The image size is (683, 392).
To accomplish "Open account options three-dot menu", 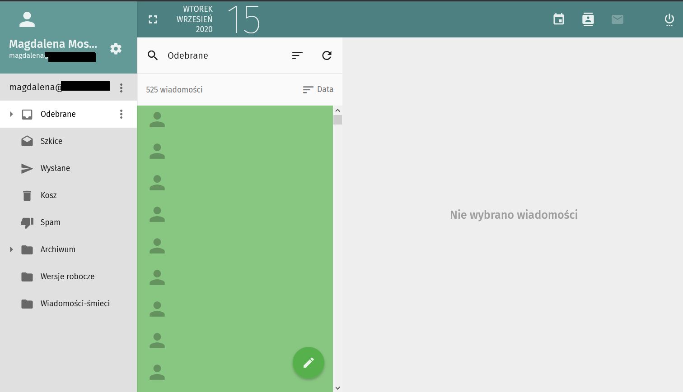I will coord(121,88).
